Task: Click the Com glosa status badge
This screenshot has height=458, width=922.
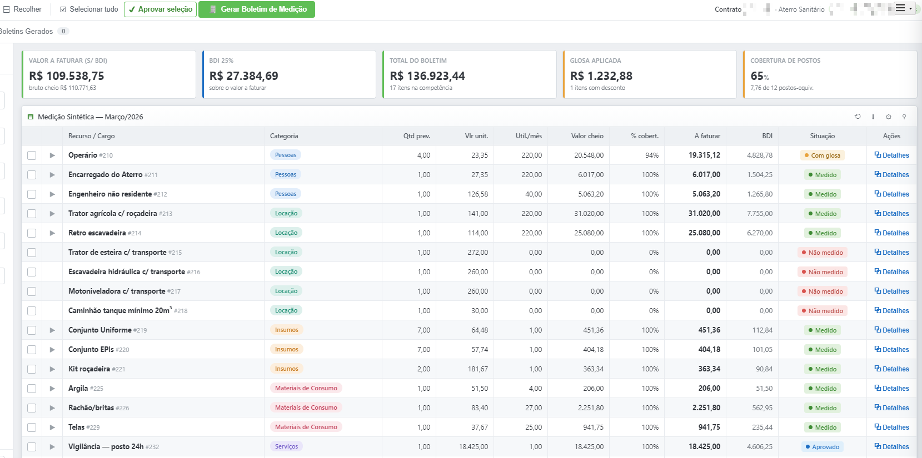Action: point(823,155)
